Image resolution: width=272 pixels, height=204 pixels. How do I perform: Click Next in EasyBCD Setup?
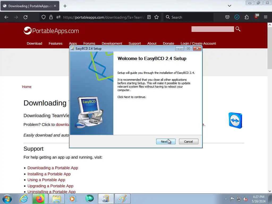166,142
